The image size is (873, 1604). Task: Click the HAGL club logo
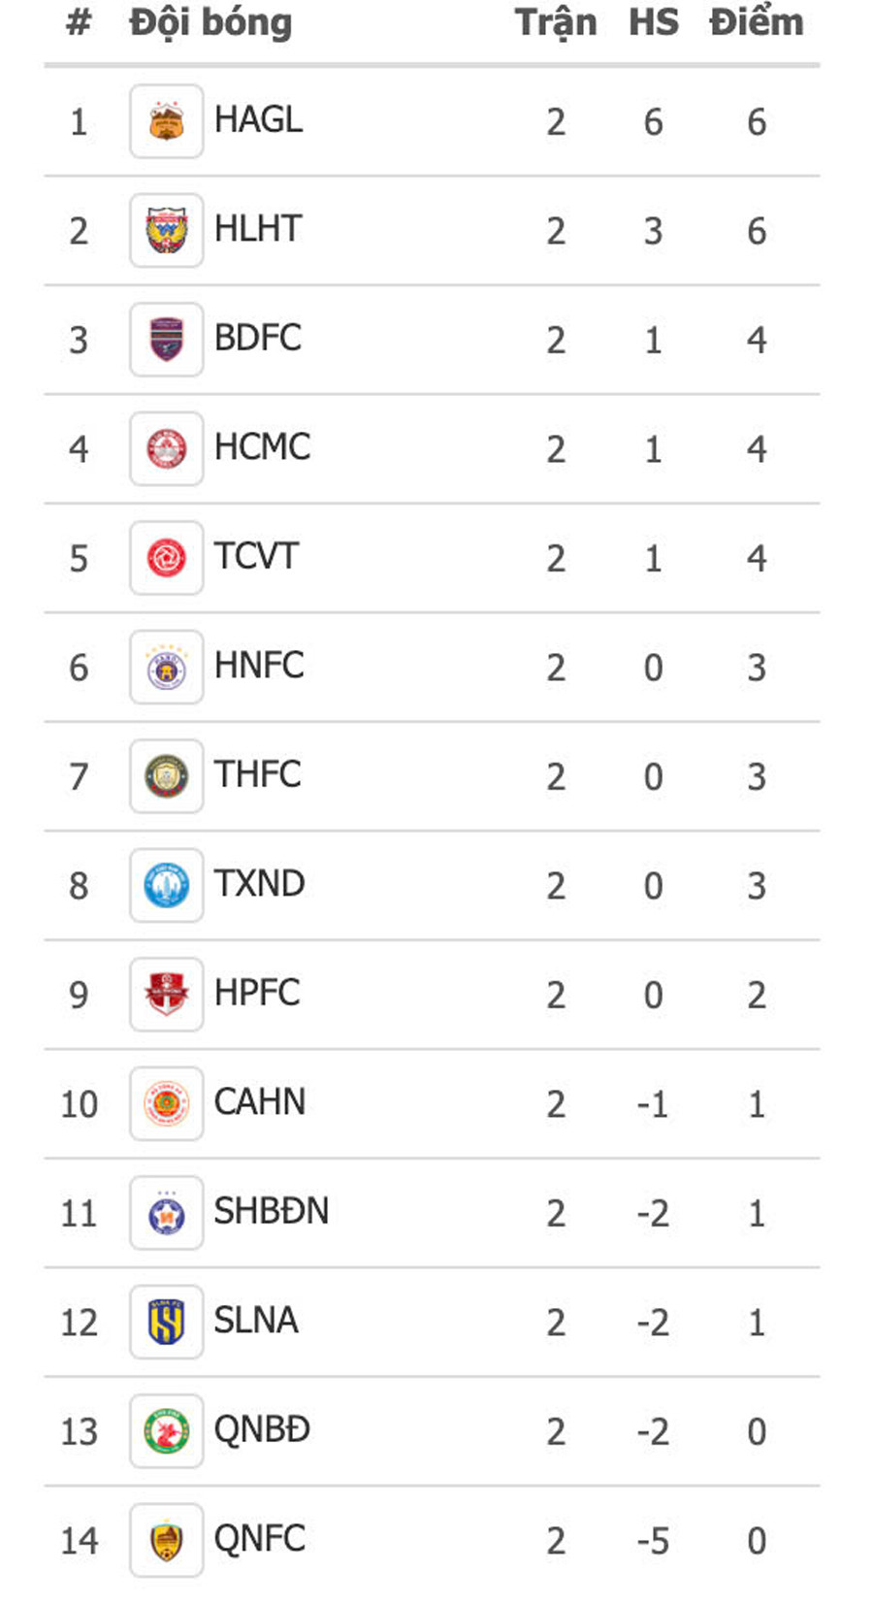coord(166,121)
